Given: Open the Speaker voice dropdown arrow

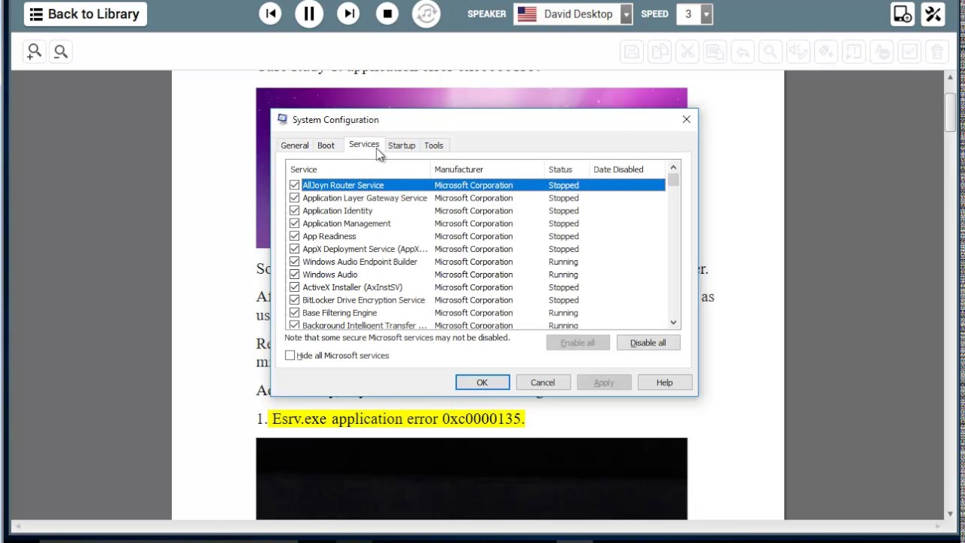Looking at the screenshot, I should 626,14.
